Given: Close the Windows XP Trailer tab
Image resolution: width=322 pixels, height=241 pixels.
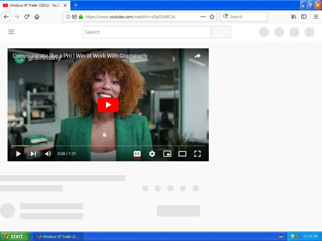Looking at the screenshot, I should click(65, 5).
